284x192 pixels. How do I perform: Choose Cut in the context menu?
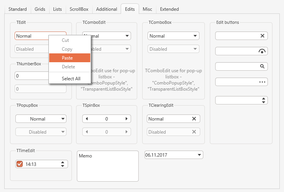(x=70, y=40)
